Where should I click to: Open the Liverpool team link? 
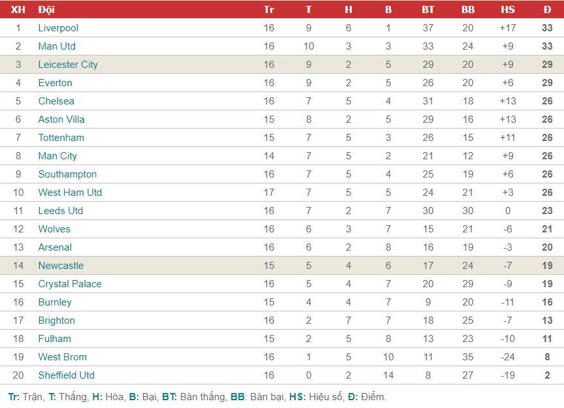point(58,28)
